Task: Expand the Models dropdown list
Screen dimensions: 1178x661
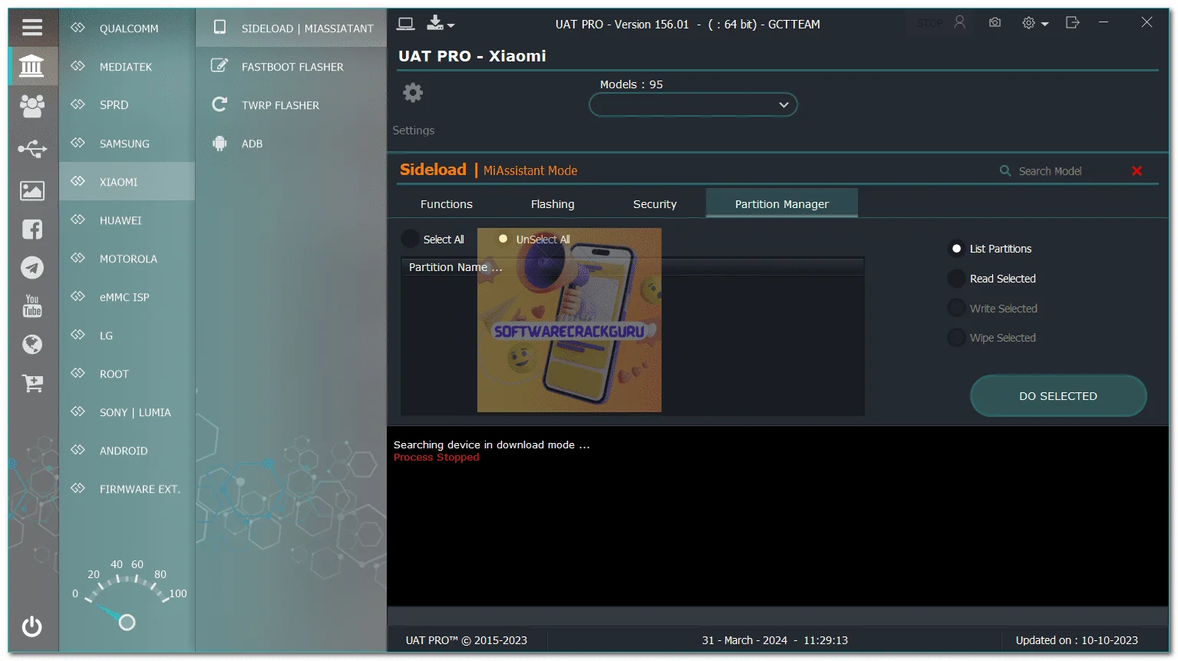Action: click(x=693, y=104)
